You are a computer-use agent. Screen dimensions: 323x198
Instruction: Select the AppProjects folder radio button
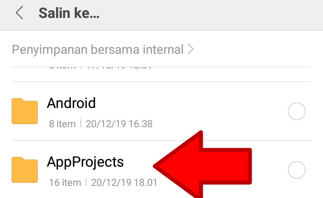[297, 170]
